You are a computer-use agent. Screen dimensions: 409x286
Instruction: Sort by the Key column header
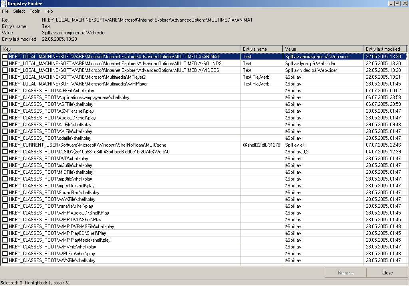pyautogui.click(x=121, y=49)
